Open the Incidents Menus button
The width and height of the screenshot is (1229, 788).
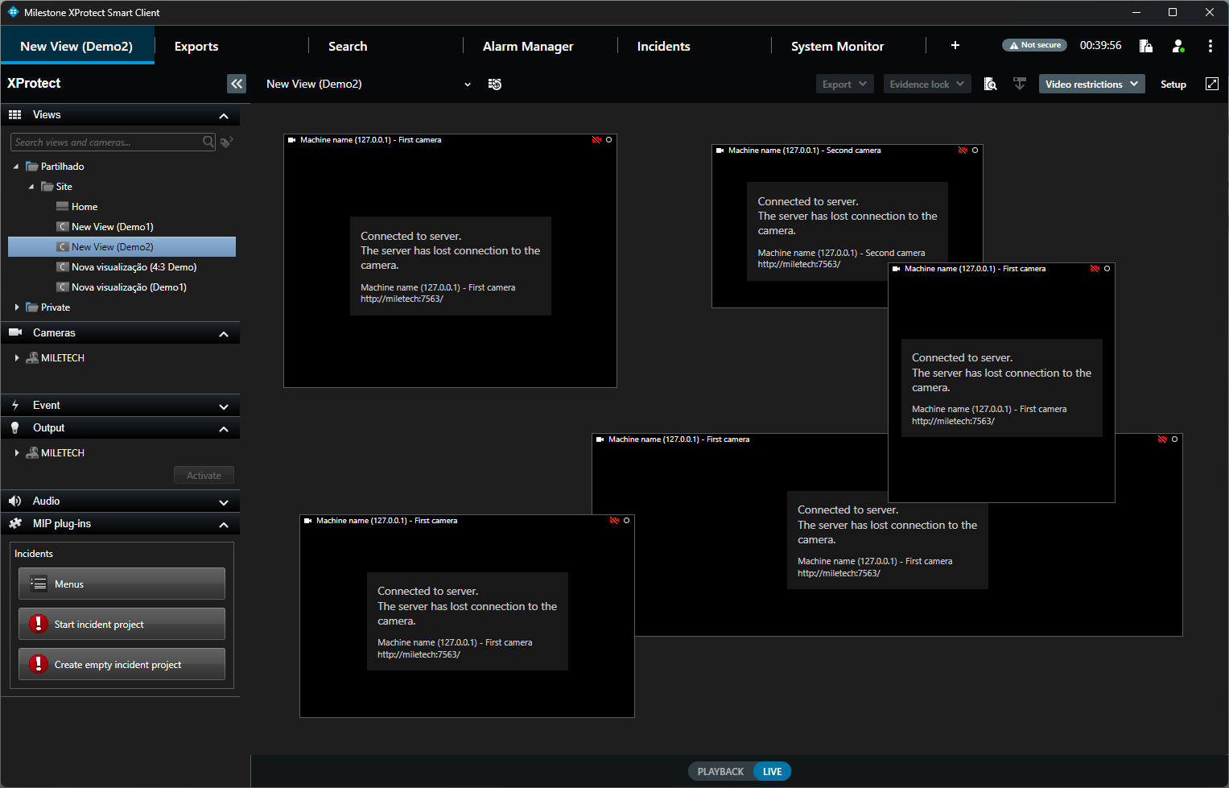[122, 584]
